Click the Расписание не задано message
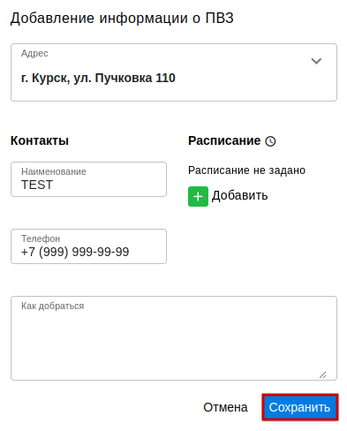The image size is (347, 431). pyautogui.click(x=246, y=170)
